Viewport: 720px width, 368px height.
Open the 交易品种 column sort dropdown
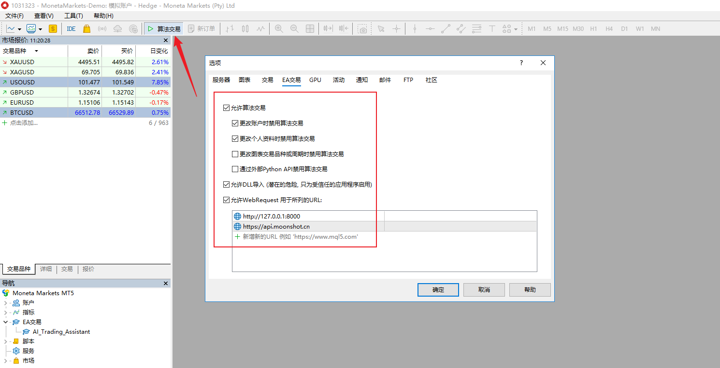click(36, 51)
